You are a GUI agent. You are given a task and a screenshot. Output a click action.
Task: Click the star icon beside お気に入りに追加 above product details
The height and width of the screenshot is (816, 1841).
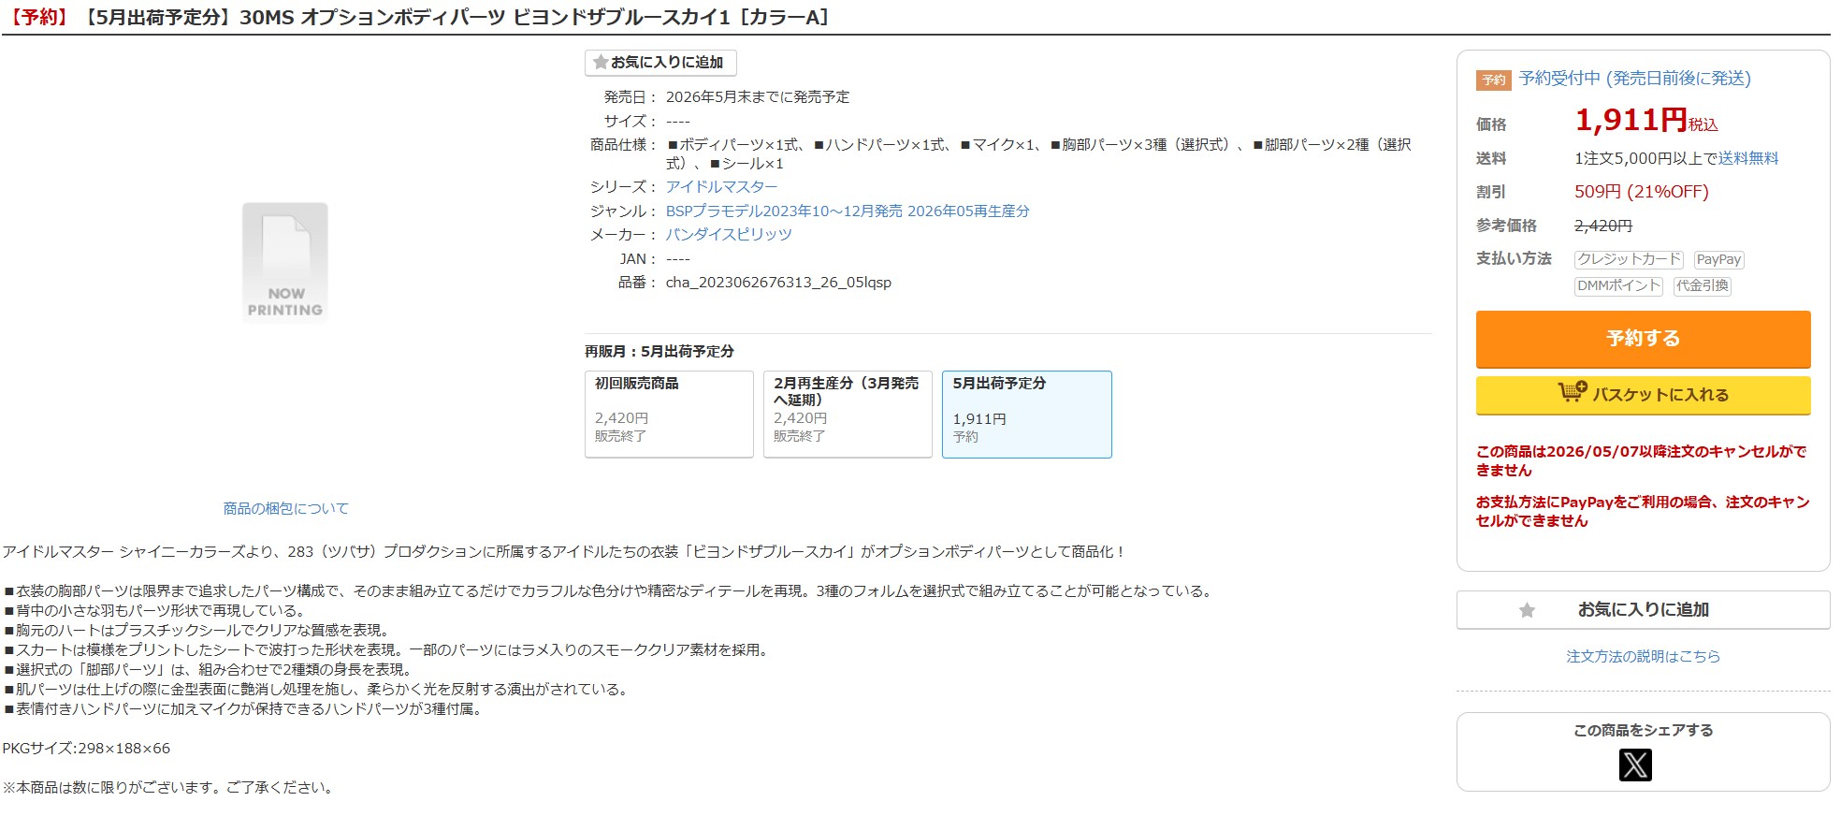pyautogui.click(x=601, y=62)
